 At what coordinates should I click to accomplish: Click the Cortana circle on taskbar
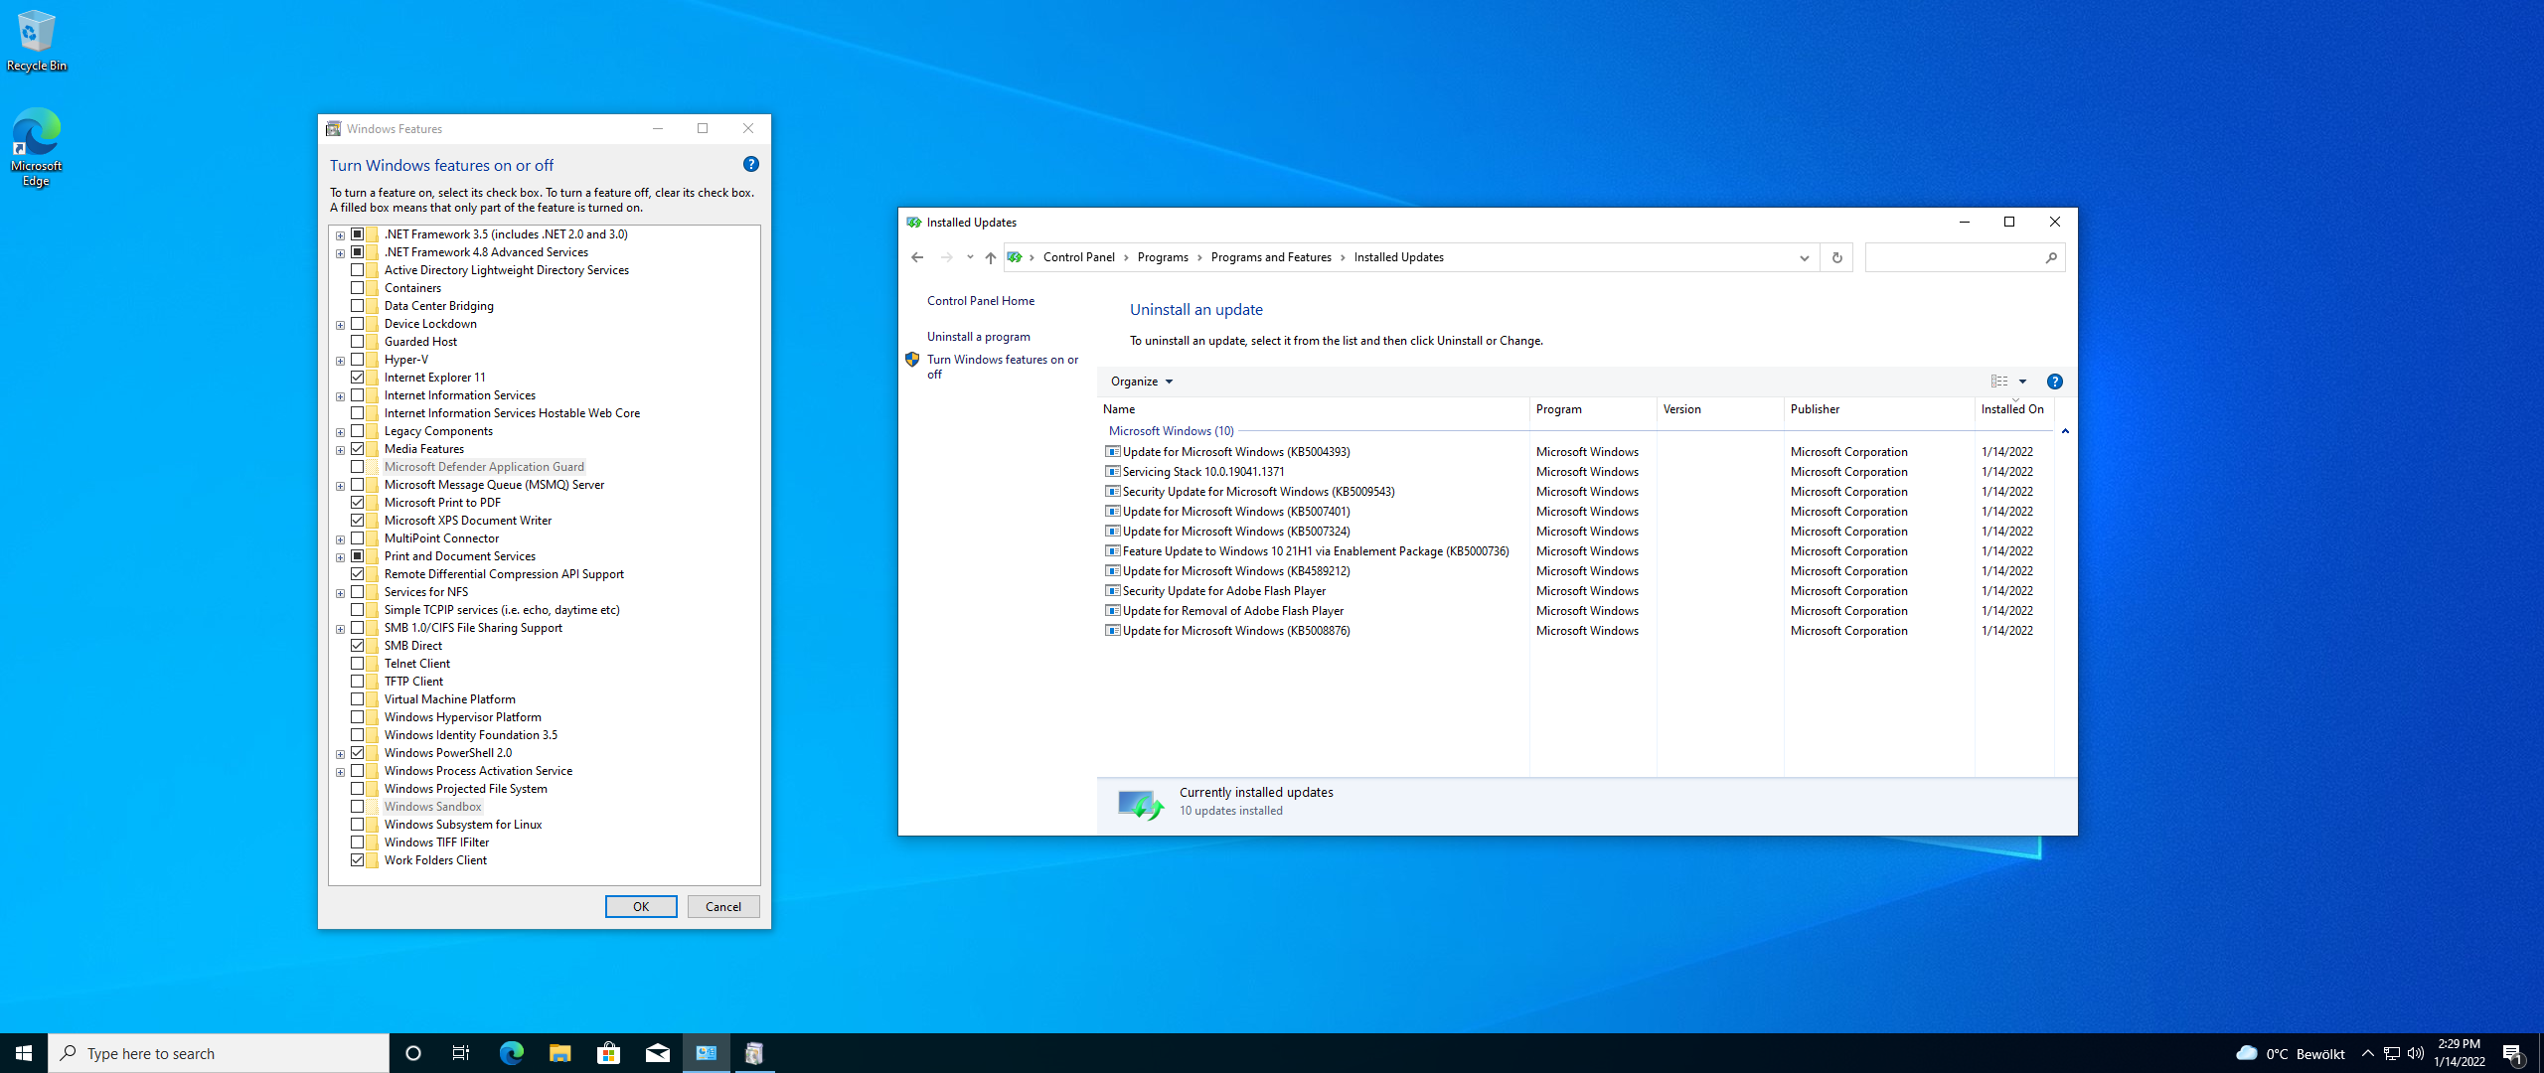click(413, 1053)
